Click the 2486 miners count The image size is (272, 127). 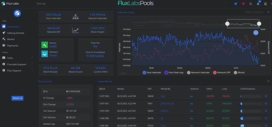53,46
